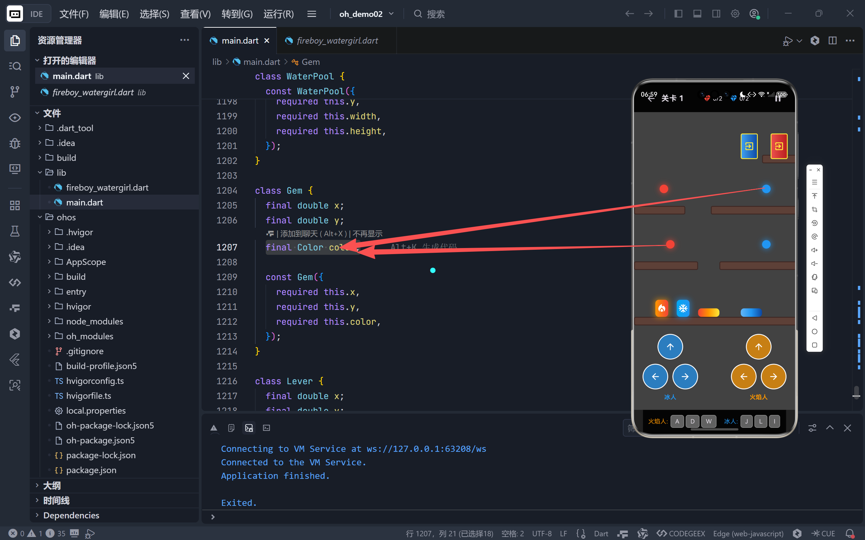The image size is (865, 540).
Task: Open the Testing flask icon
Action: pyautogui.click(x=15, y=231)
